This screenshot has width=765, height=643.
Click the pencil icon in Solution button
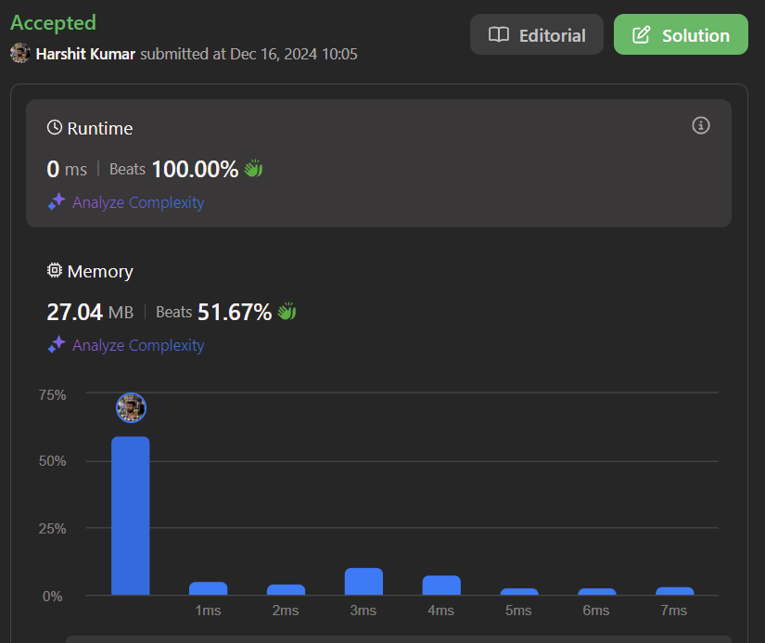coord(641,35)
